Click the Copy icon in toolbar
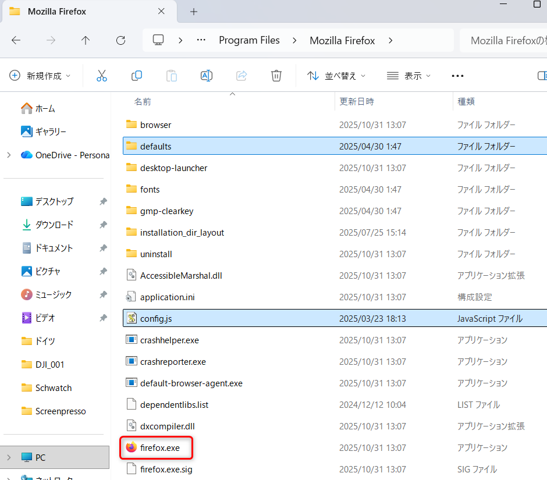The image size is (547, 480). click(137, 76)
